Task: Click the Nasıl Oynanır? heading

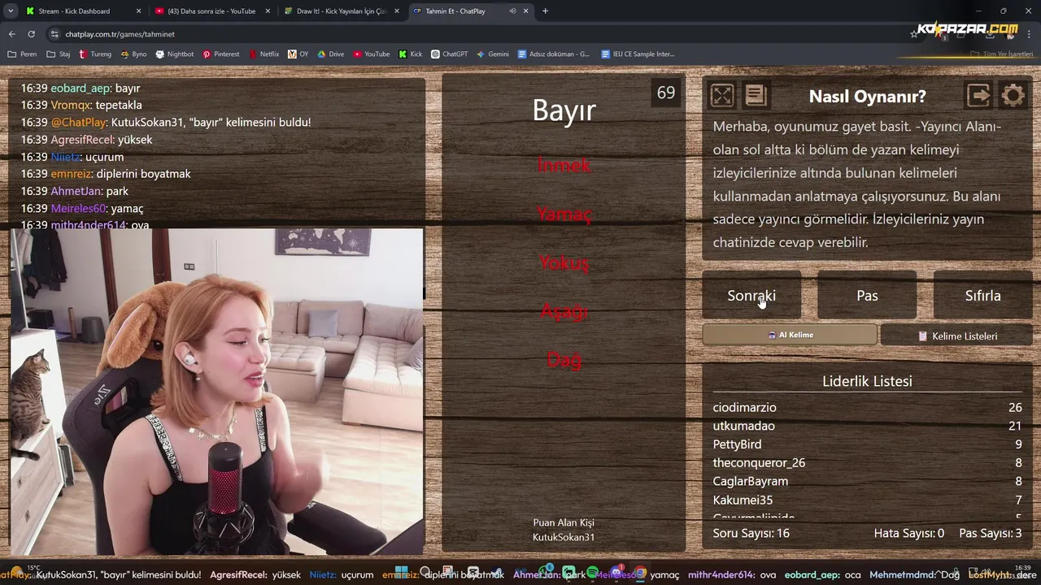Action: click(x=867, y=96)
